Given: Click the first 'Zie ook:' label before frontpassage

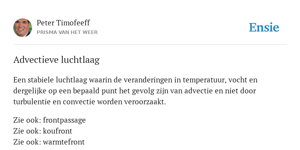Looking at the screenshot, I should (x=27, y=120).
